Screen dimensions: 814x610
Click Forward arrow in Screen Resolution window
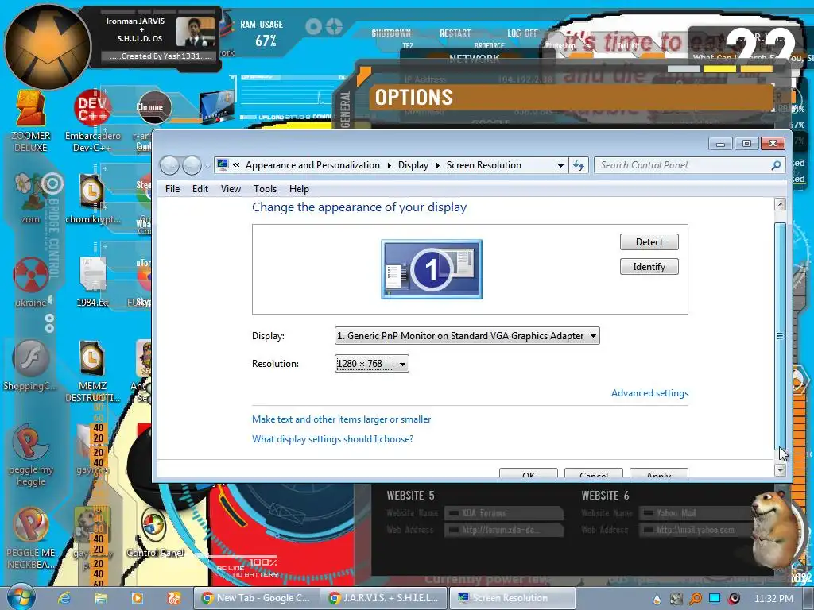(x=192, y=165)
